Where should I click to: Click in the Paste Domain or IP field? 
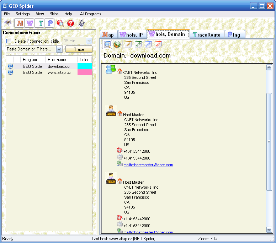coord(31,49)
